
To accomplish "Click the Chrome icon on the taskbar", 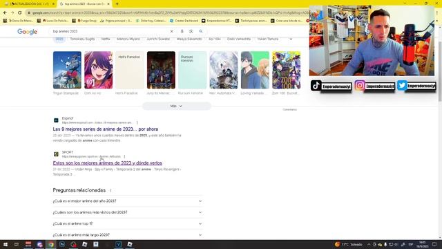I will [x=50, y=244].
